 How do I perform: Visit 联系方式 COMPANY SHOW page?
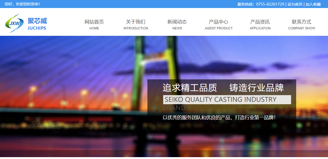pyautogui.click(x=302, y=24)
